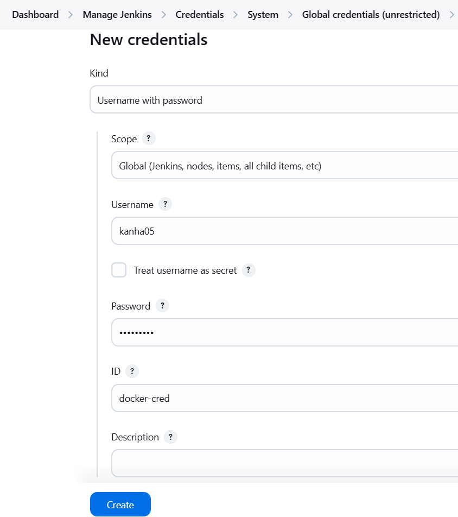This screenshot has width=458, height=517.
Task: Show help for the Password field
Action: tap(162, 306)
